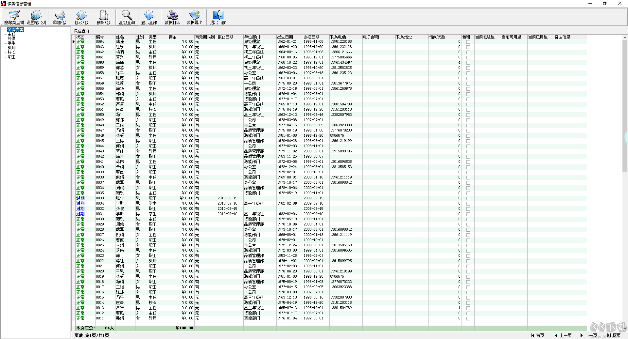The height and width of the screenshot is (339, 628).
Task: Click the 显示全部 show all icon
Action: coord(149,17)
